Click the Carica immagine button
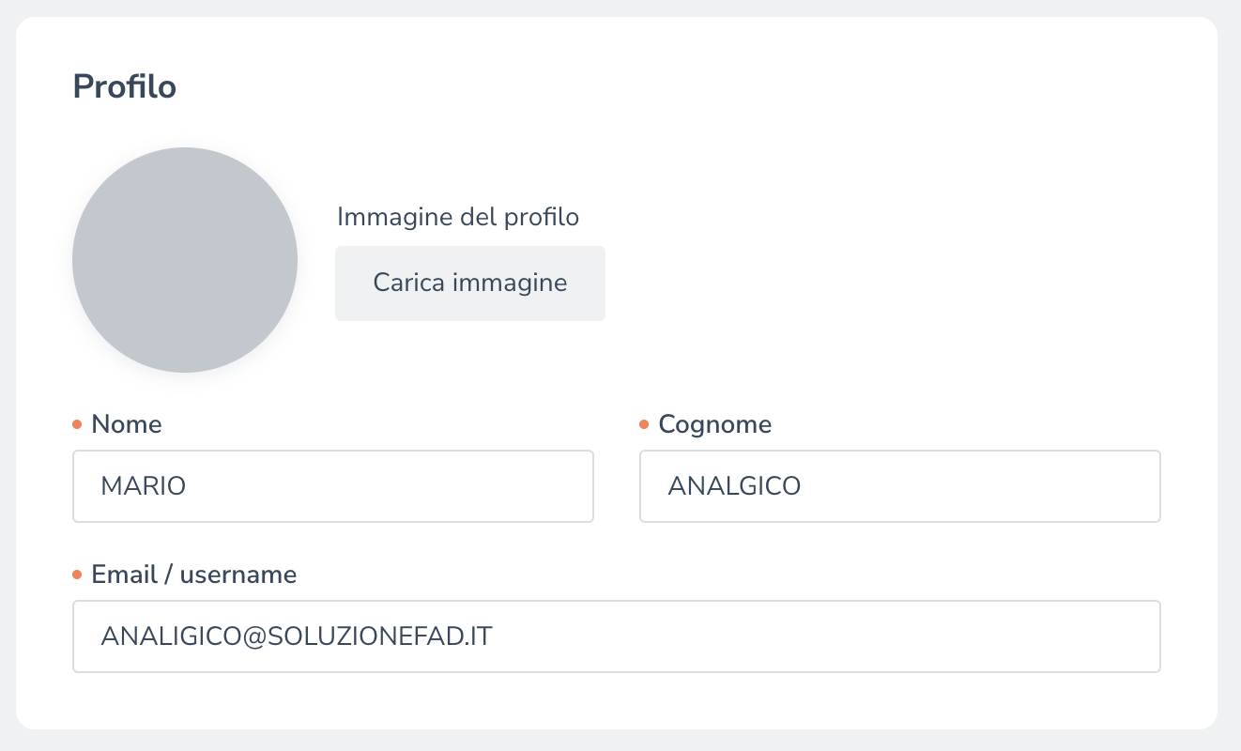1241x751 pixels. click(x=469, y=284)
